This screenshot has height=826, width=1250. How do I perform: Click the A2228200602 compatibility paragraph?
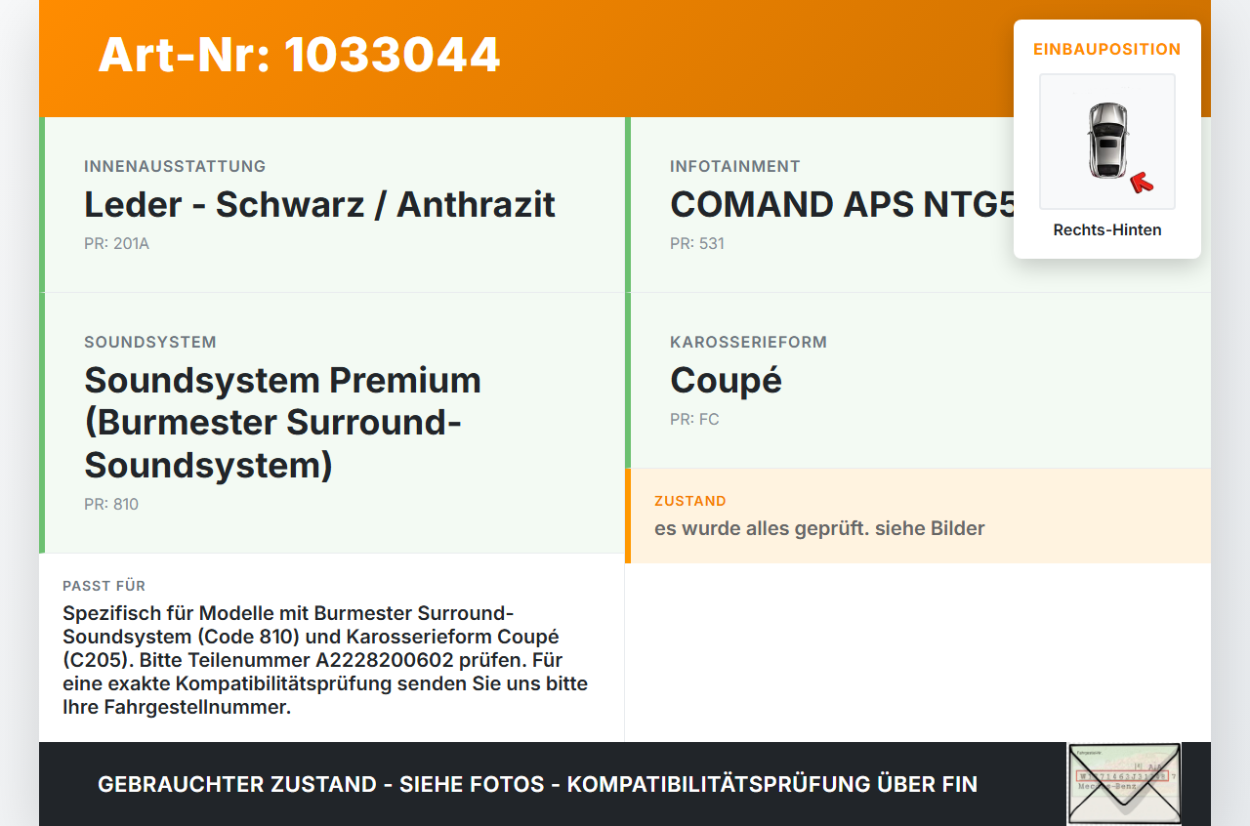pos(325,660)
